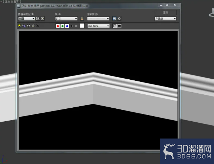Viewport: 214px width, 164px height.
Task: Close the rendered frame window
Action: click(175, 5)
